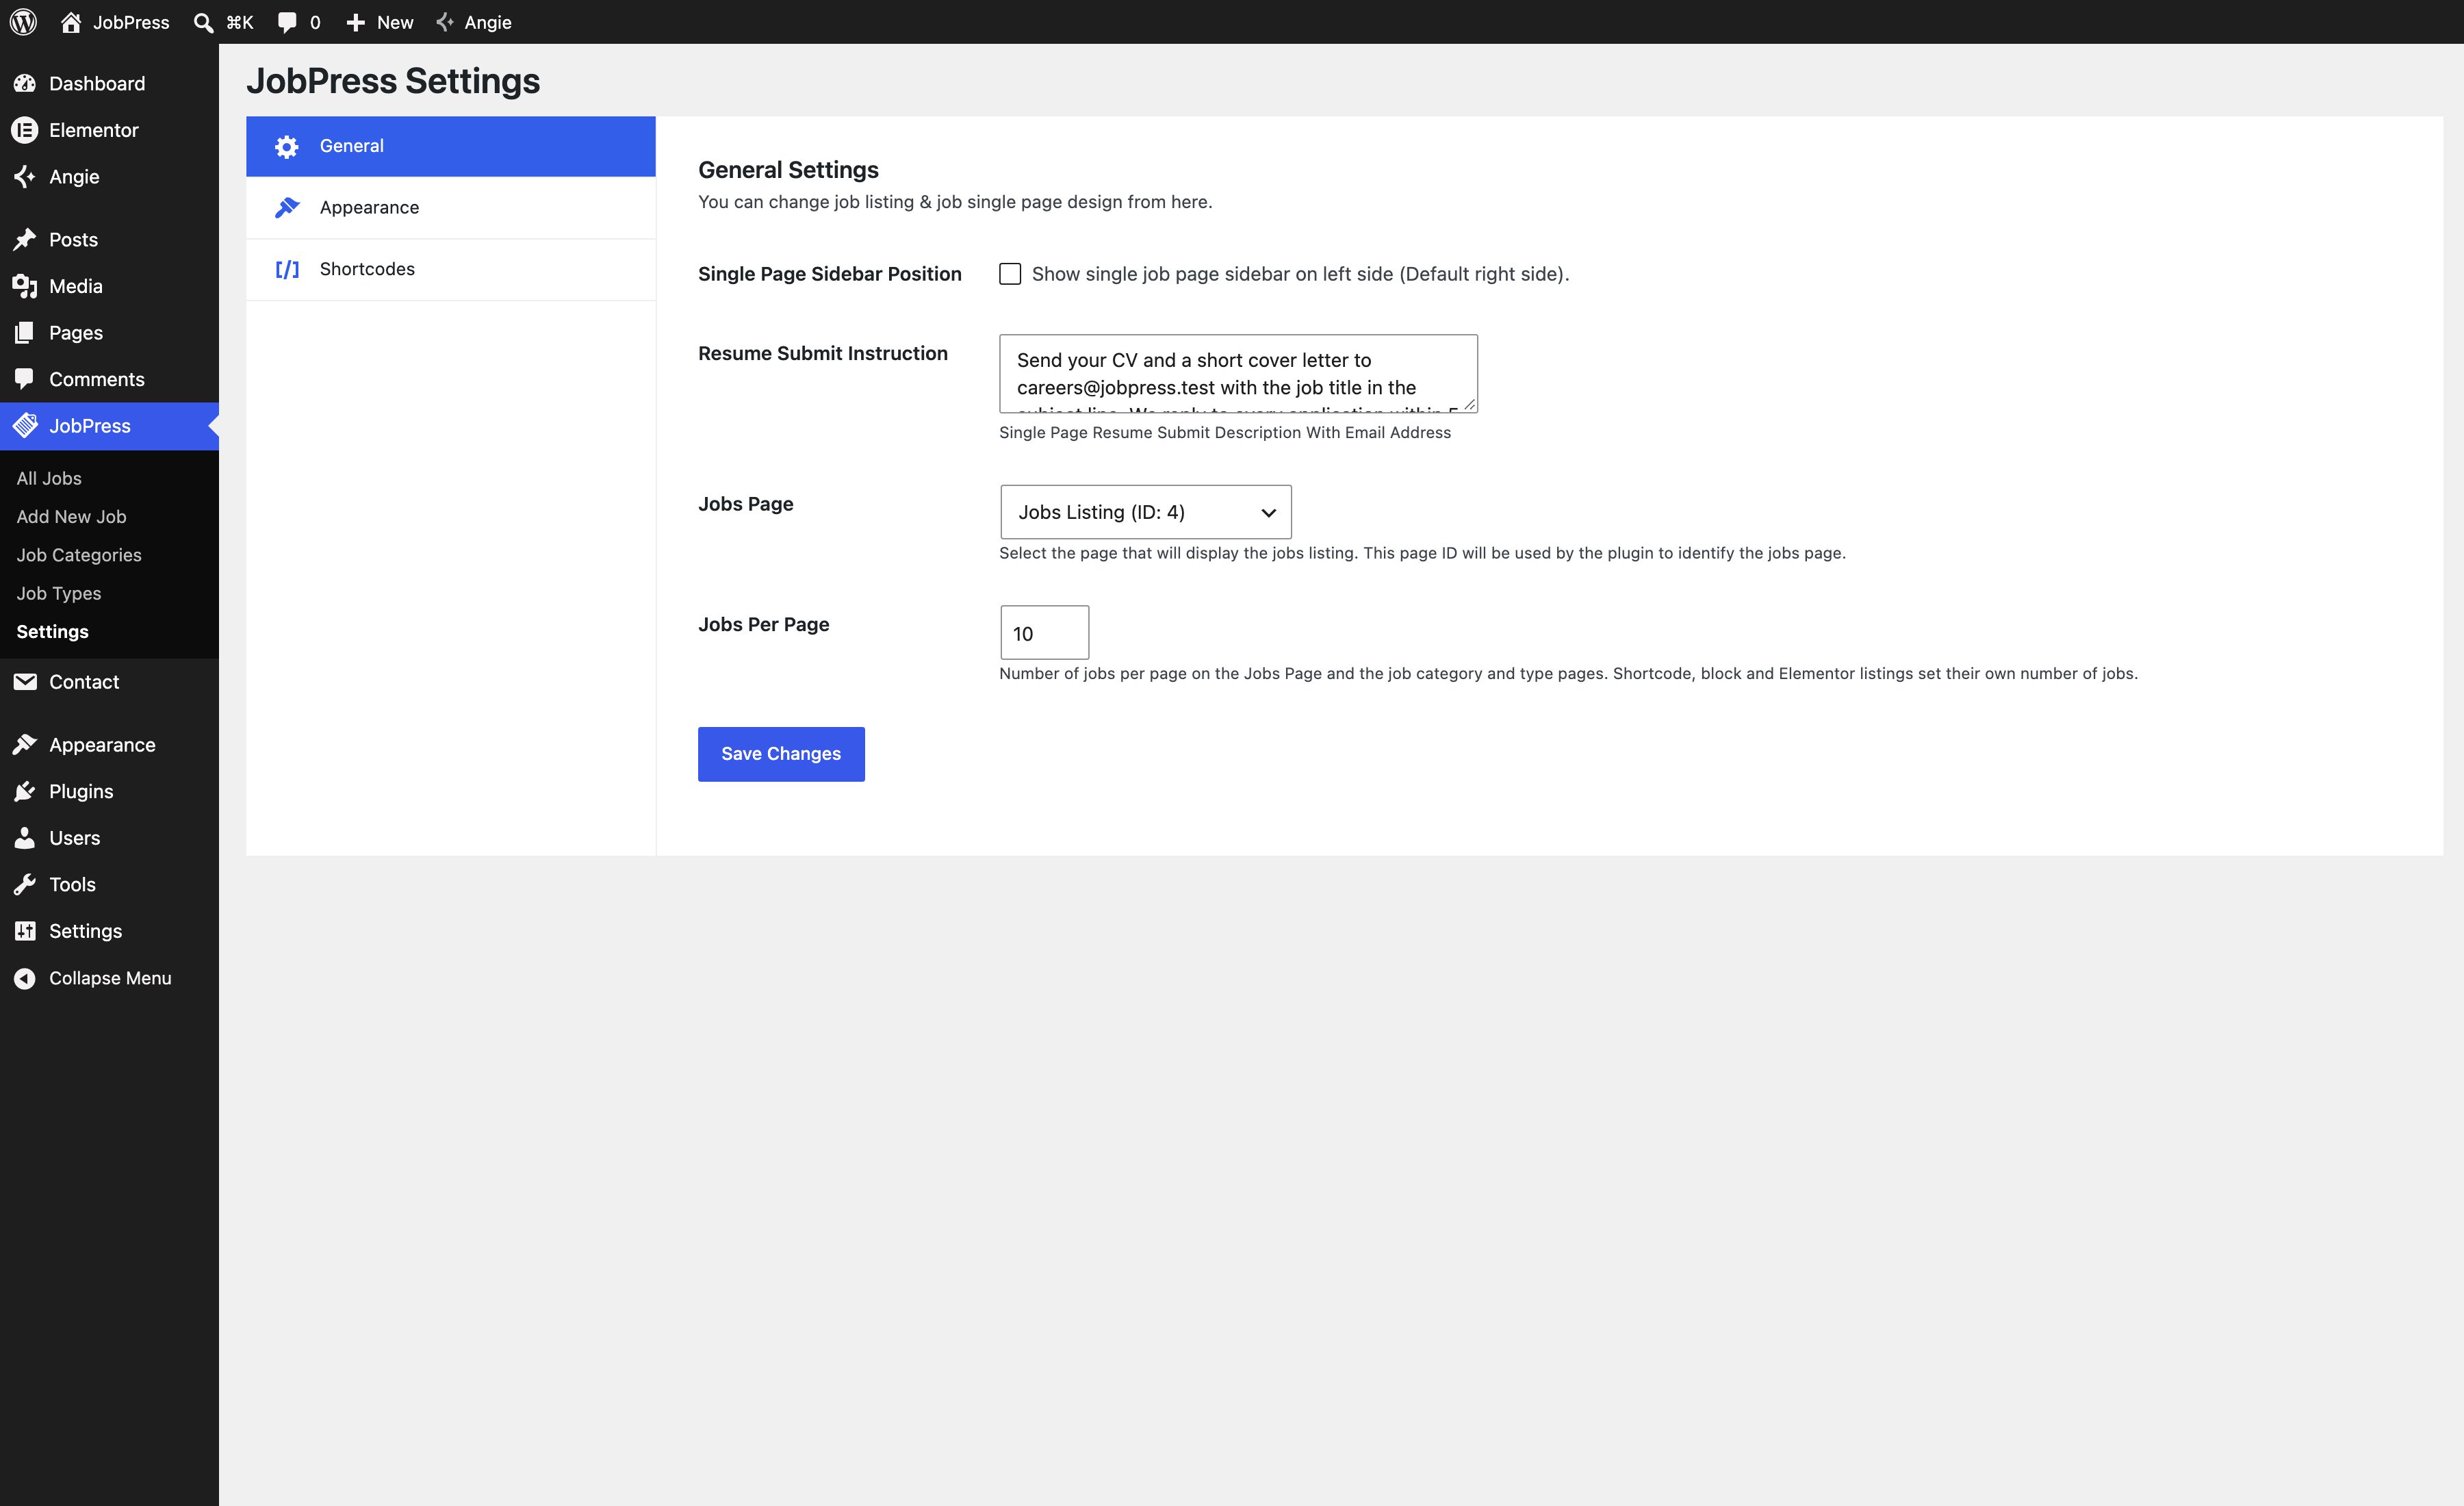Click the Resume Submit Instruction textarea

tap(1238, 374)
